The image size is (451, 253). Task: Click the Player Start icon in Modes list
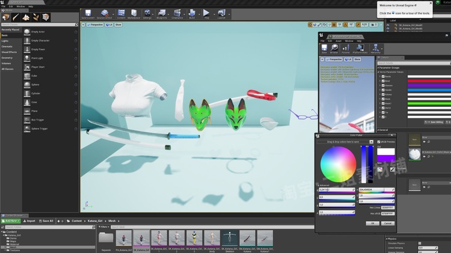pyautogui.click(x=27, y=67)
